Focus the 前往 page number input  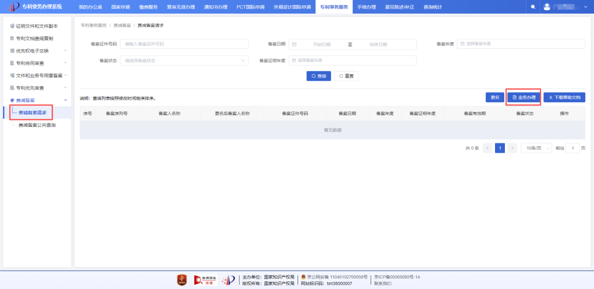pyautogui.click(x=573, y=148)
